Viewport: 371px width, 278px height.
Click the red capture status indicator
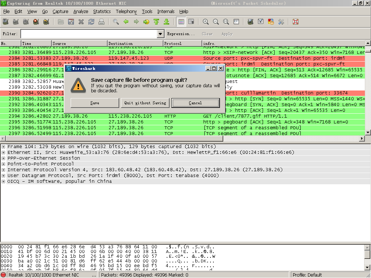coord(4,275)
